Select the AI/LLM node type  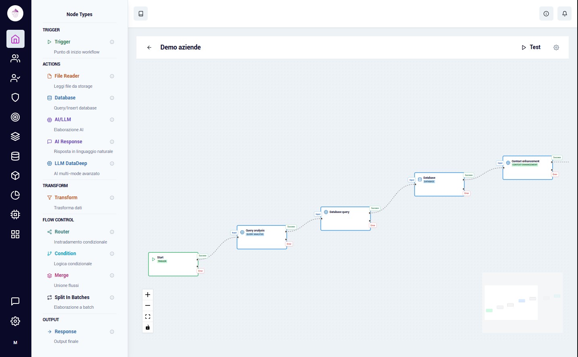pos(63,120)
